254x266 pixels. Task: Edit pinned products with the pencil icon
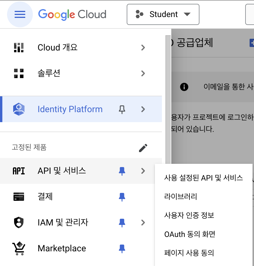pyautogui.click(x=143, y=148)
